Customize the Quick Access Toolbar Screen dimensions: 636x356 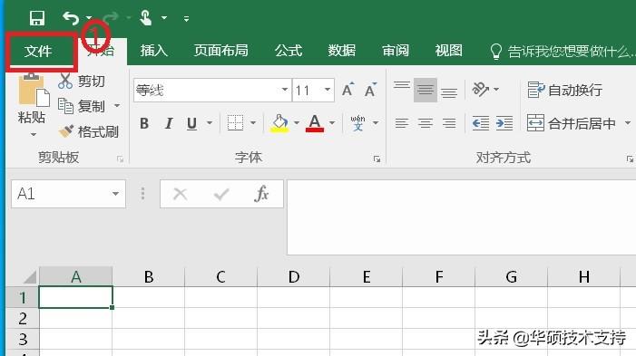click(x=186, y=19)
